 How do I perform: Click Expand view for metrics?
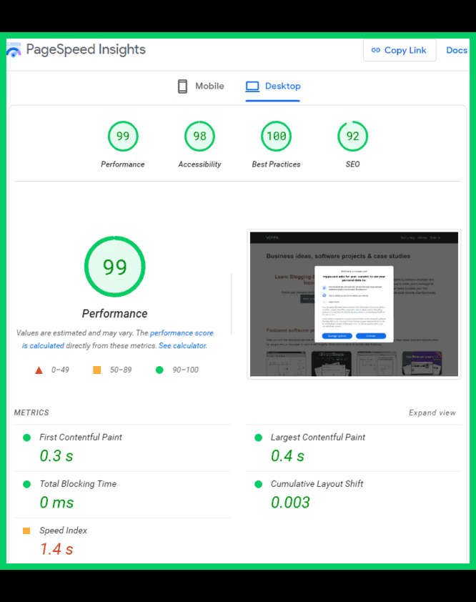click(x=432, y=413)
